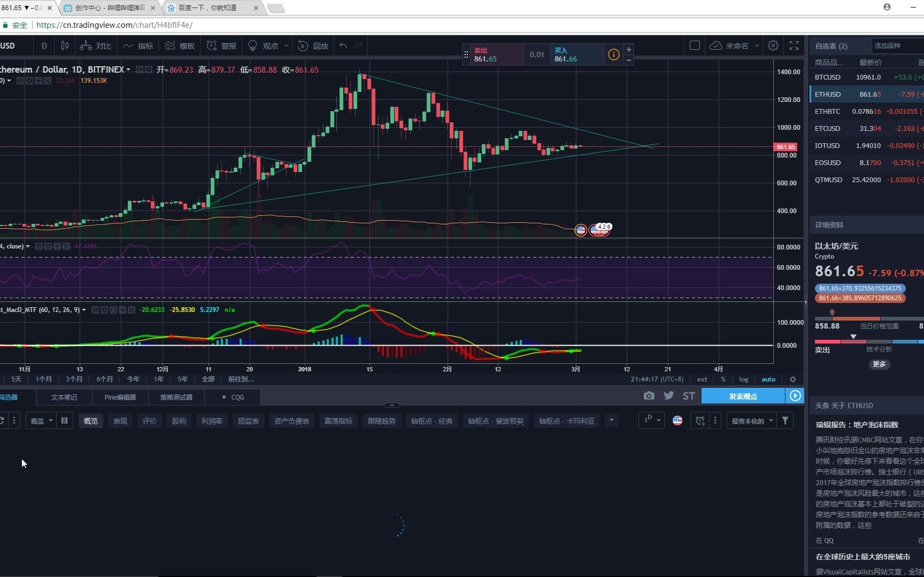924x577 pixels.
Task: Hide the RSI indicator eye icon
Action: tap(38, 246)
